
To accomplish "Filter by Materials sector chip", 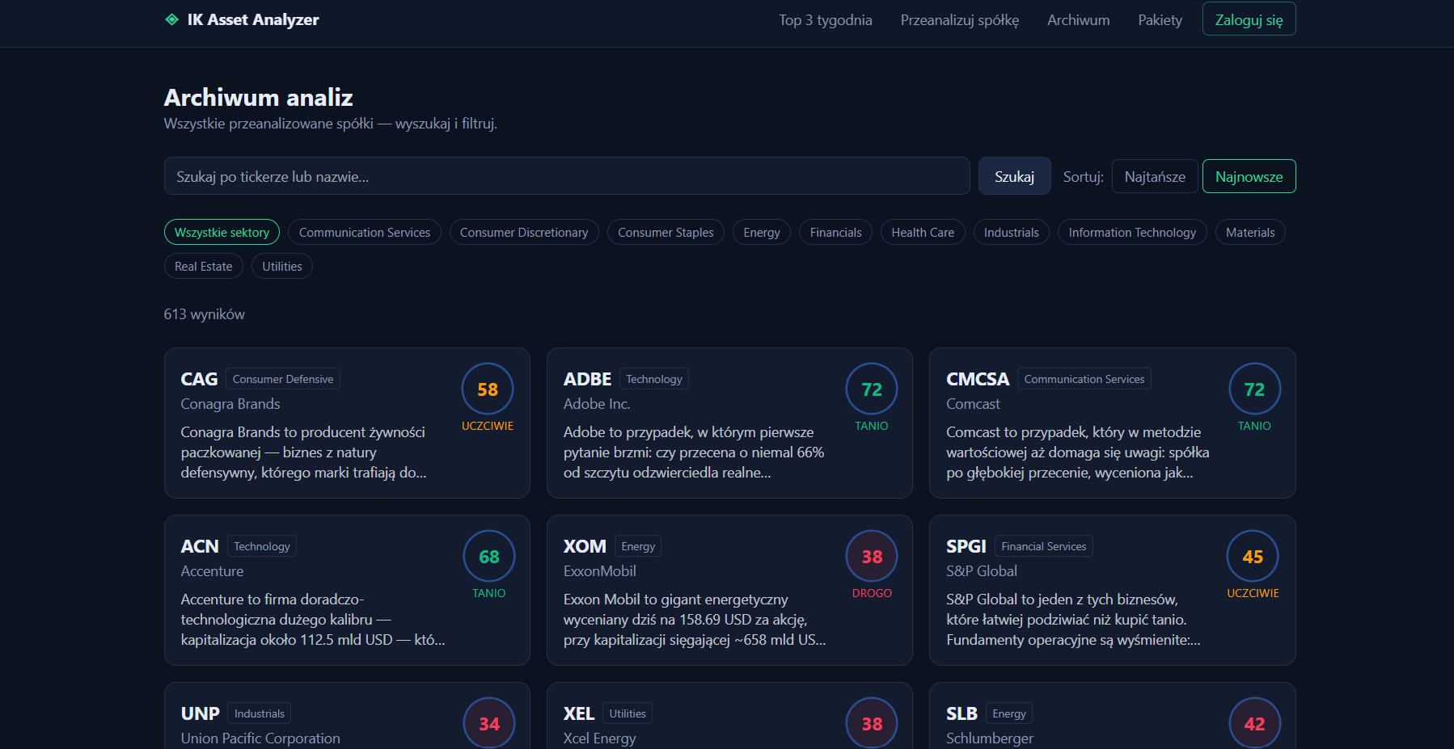I will pos(1250,233).
